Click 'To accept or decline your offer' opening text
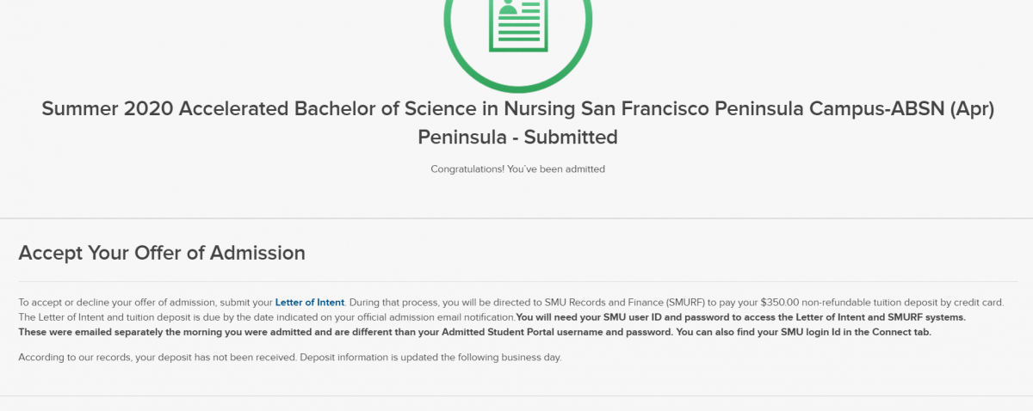Image resolution: width=1033 pixels, height=411 pixels. (x=96, y=303)
